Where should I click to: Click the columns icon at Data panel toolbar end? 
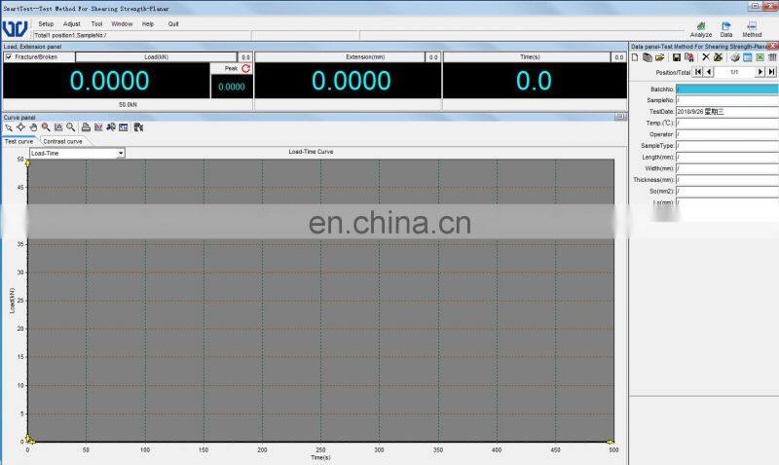tap(772, 57)
